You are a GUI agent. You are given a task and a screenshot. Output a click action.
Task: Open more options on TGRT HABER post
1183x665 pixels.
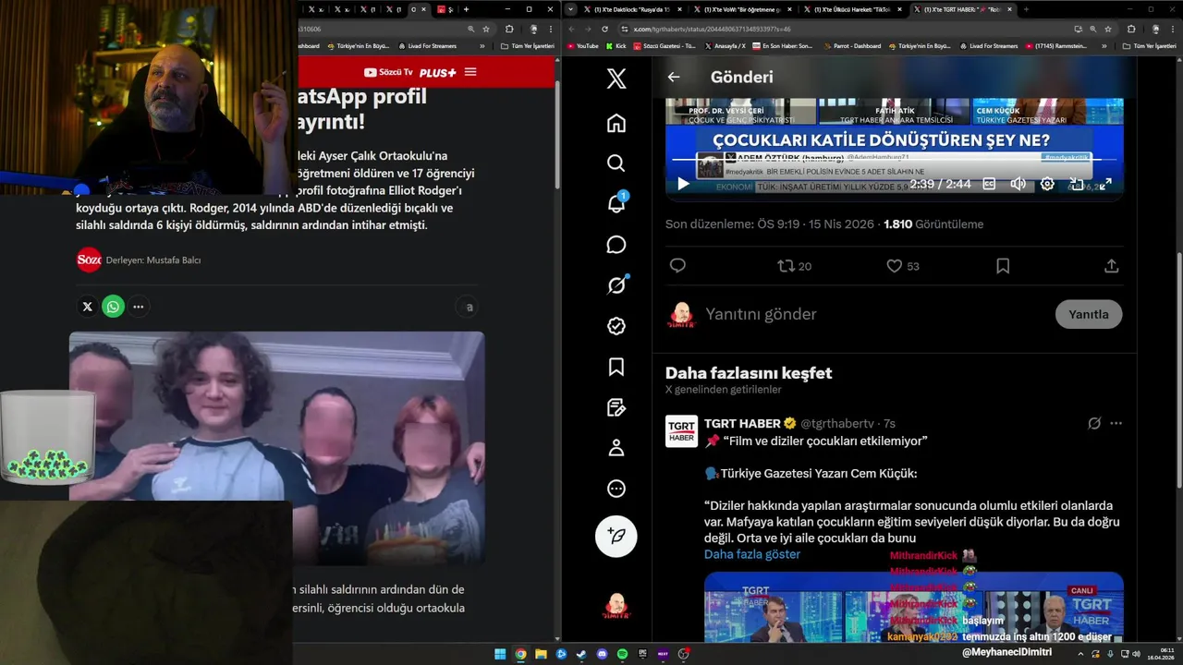click(x=1116, y=423)
